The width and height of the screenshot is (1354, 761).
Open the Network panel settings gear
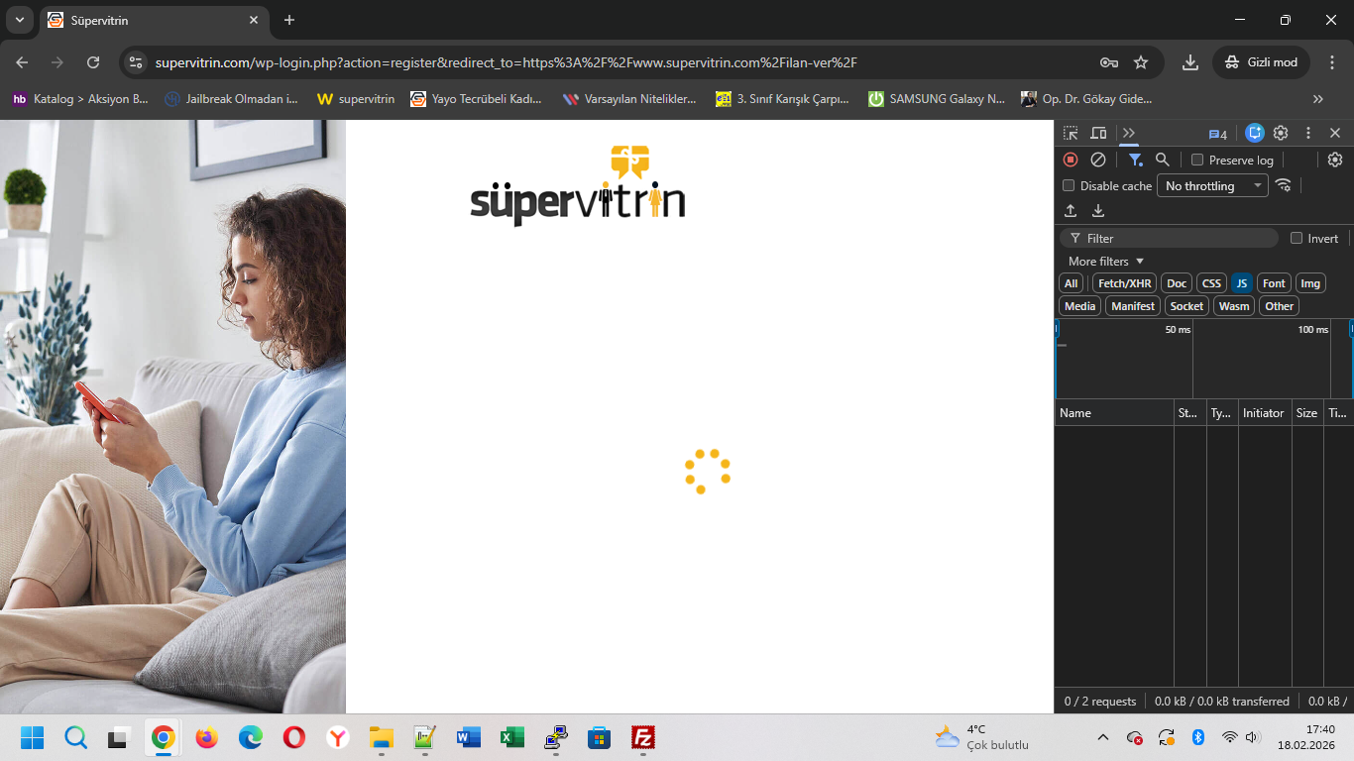pos(1335,160)
